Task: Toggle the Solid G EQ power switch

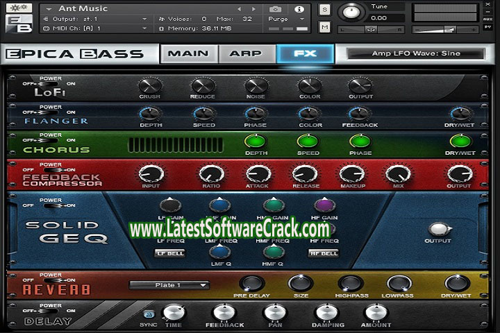Action: (56, 205)
